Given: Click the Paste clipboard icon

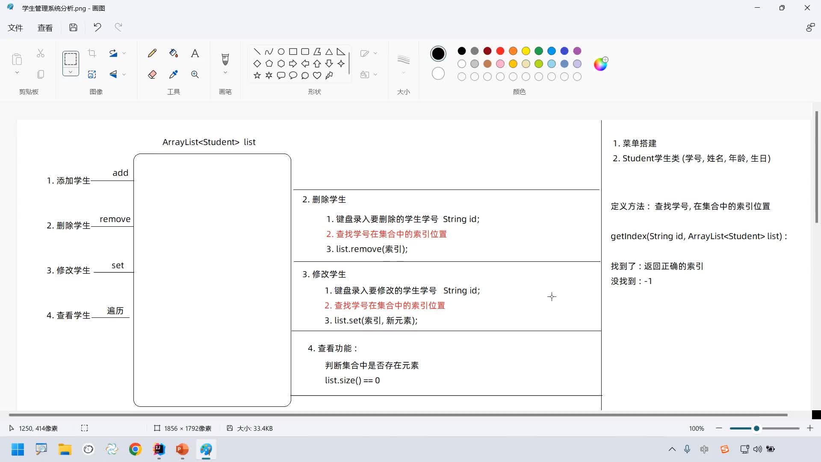Looking at the screenshot, I should click(x=17, y=59).
